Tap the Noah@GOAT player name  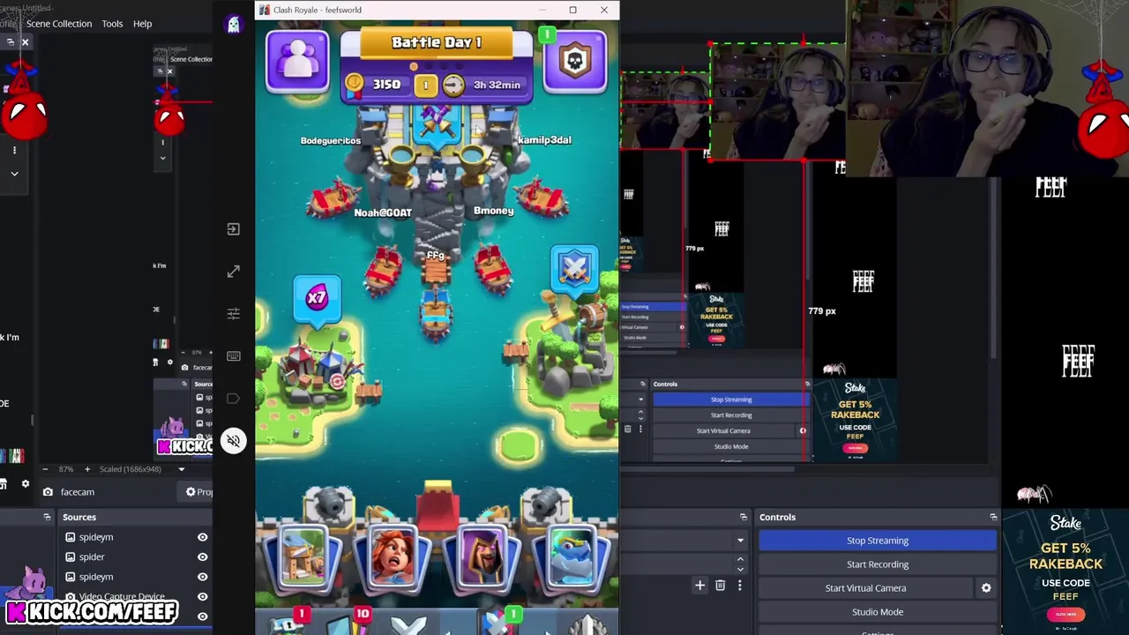pyautogui.click(x=383, y=213)
